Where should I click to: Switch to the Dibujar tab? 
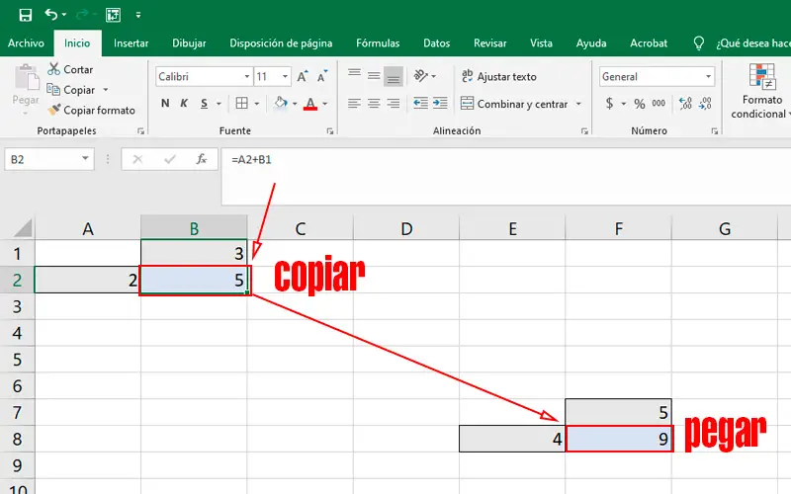(189, 43)
